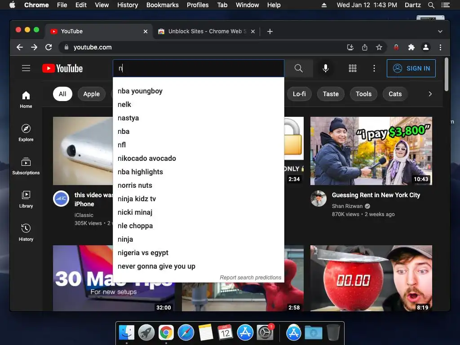Reload the YouTube page
This screenshot has width=460, height=345.
coord(49,47)
